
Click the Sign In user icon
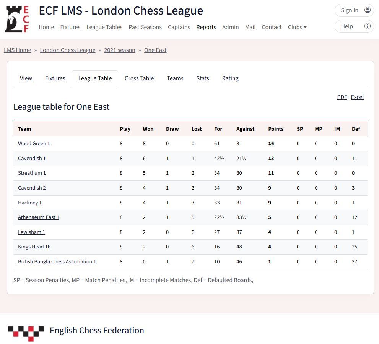(x=368, y=10)
